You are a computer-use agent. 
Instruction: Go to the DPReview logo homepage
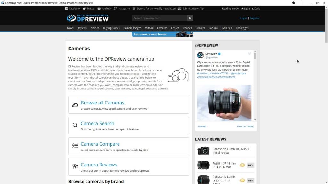pos(87,18)
